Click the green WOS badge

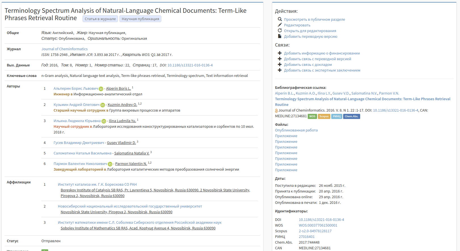click(312, 116)
